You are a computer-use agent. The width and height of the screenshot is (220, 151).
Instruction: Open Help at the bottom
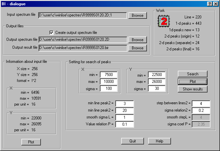(159, 141)
